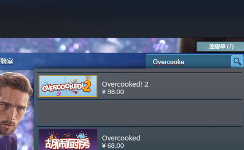The width and height of the screenshot is (244, 150).
Task: Choose the Overcooked suggestion title
Action: point(121,138)
